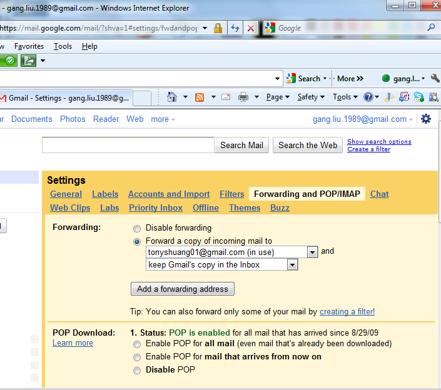This screenshot has height=390, width=441.
Task: Open the Filters settings tab
Action: click(231, 194)
